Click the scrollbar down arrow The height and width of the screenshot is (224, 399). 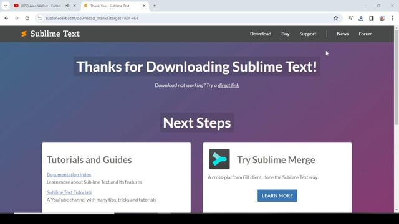click(397, 210)
